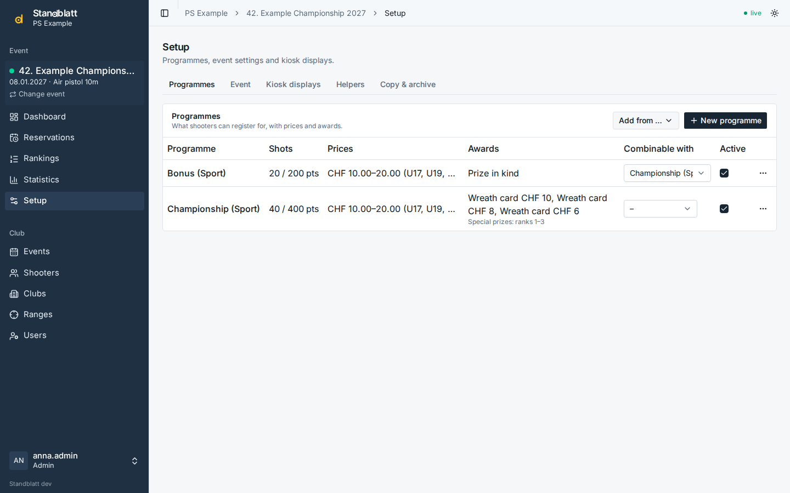
Task: Switch theme with the sun icon
Action: [x=775, y=13]
